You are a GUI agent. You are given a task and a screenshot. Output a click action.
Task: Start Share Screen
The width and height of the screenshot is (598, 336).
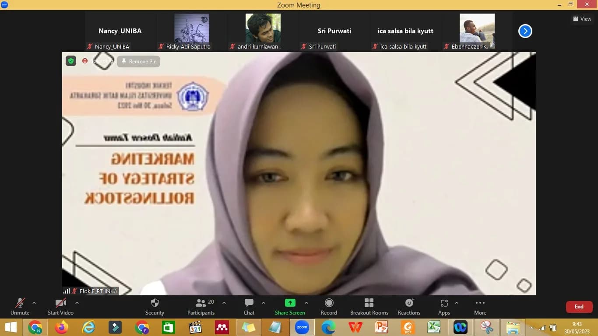point(290,306)
